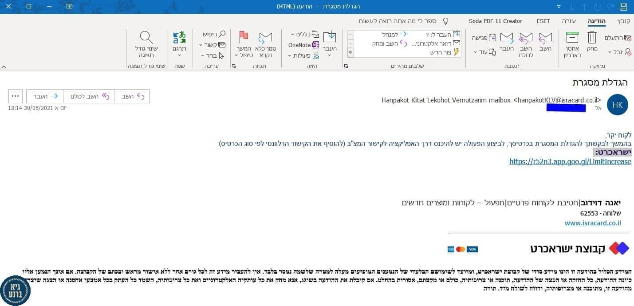Open the Actions (פעולות) dropdown
This screenshot has height=306, width=634.
point(303,55)
